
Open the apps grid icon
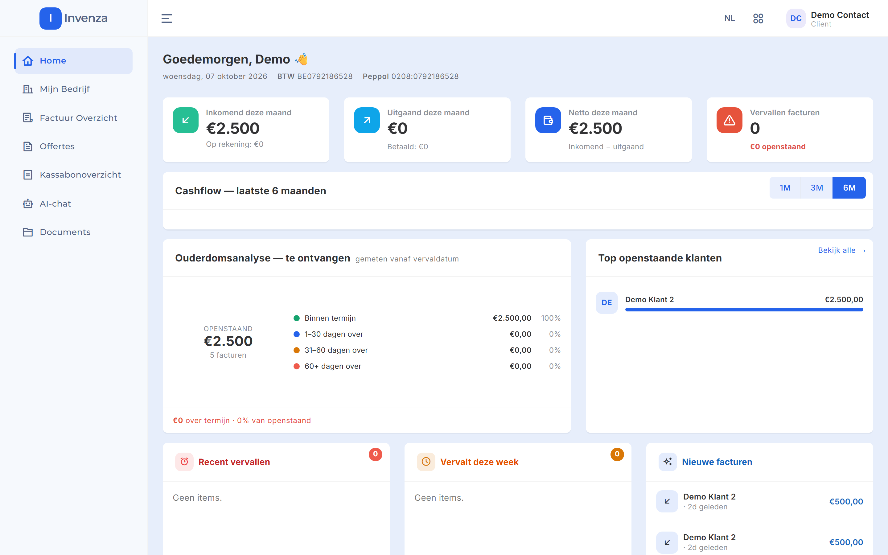coord(758,18)
